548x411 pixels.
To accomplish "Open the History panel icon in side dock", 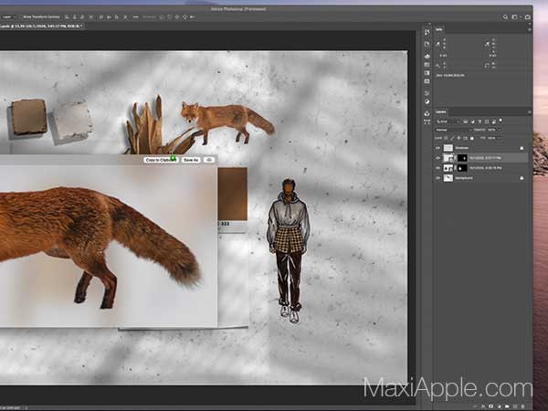I will (427, 32).
